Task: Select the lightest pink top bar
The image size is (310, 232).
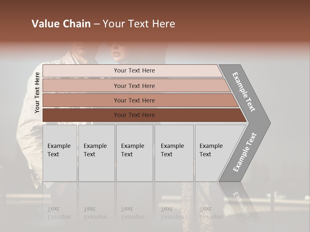Action: [x=134, y=71]
